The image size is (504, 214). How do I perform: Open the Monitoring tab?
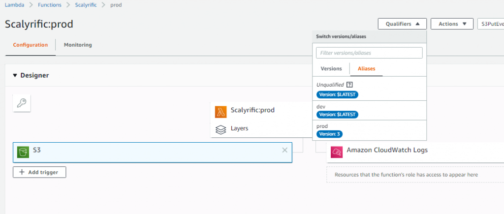coord(78,45)
